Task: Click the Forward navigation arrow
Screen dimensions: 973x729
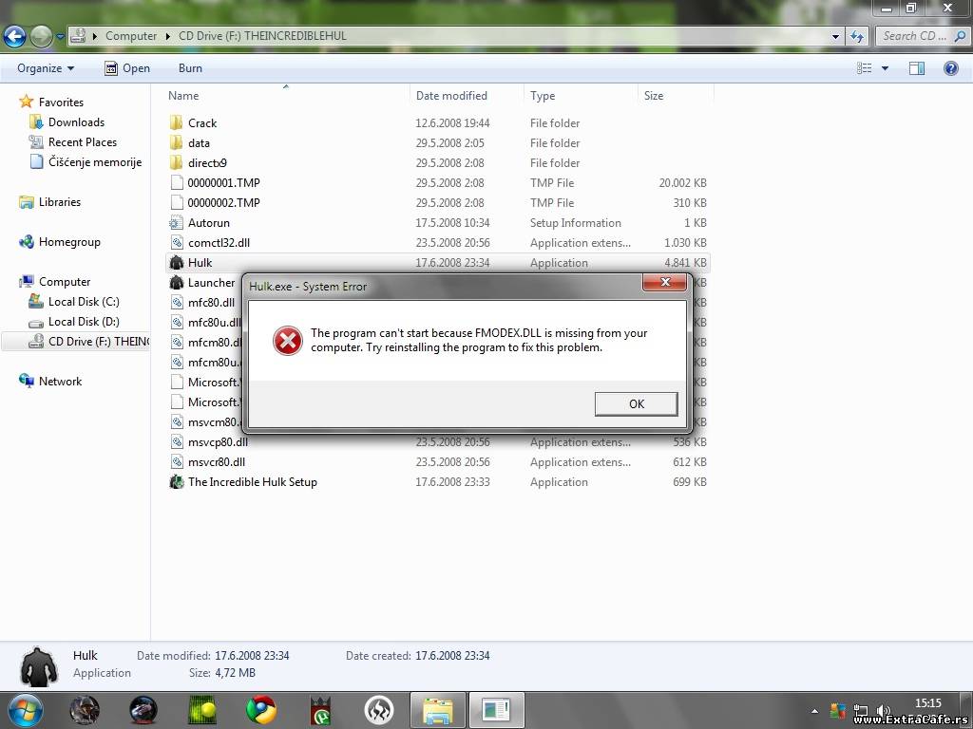Action: 41,37
